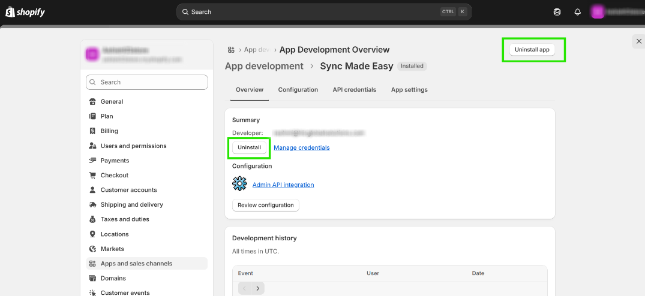Viewport: 645px width, 296px height.
Task: Open Billing settings from sidebar
Action: [109, 131]
